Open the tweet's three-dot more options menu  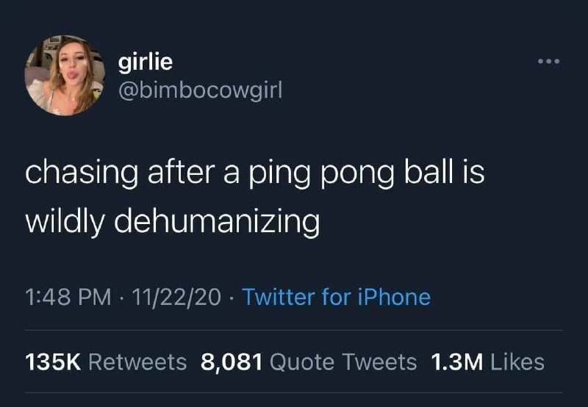pyautogui.click(x=548, y=61)
